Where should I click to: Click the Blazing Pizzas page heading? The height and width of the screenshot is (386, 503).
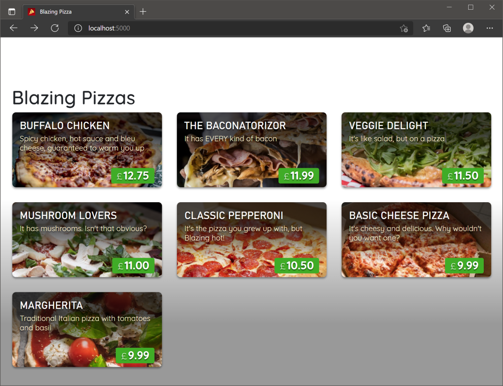[74, 98]
